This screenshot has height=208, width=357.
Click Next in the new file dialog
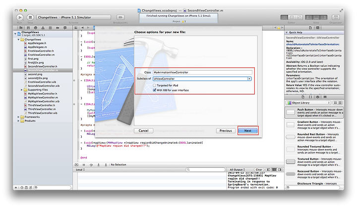248,130
